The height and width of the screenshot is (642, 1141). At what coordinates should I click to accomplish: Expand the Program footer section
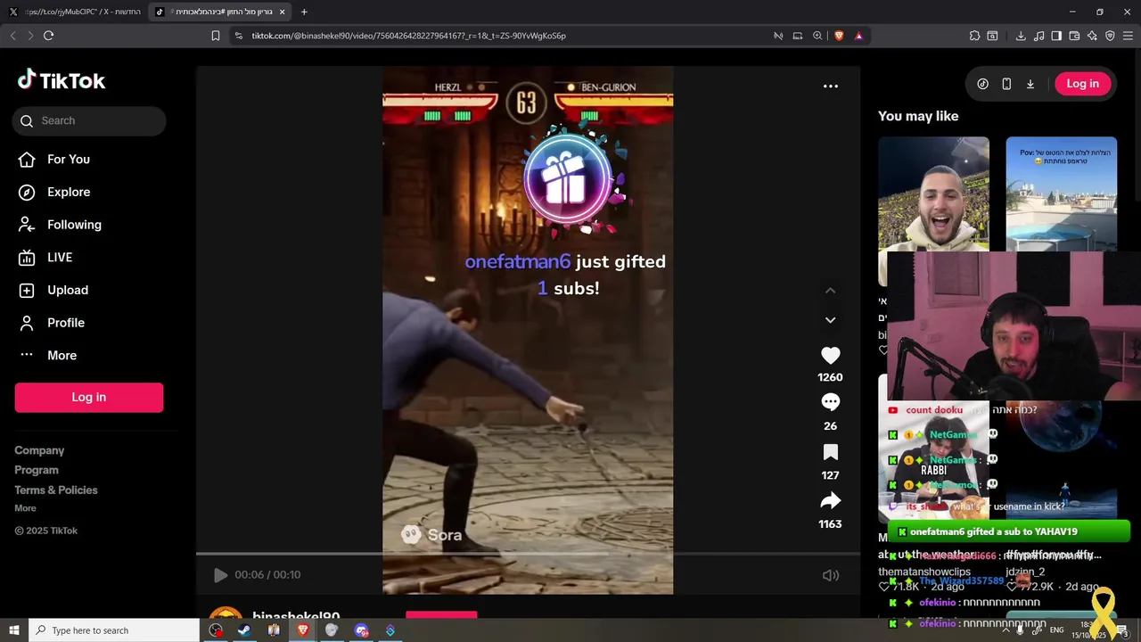37,470
